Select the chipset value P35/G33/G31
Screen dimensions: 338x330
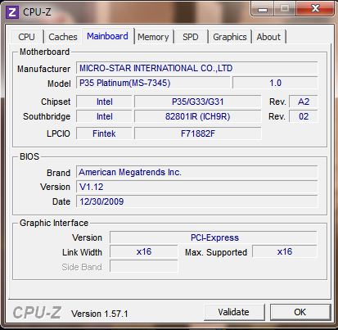pos(198,102)
